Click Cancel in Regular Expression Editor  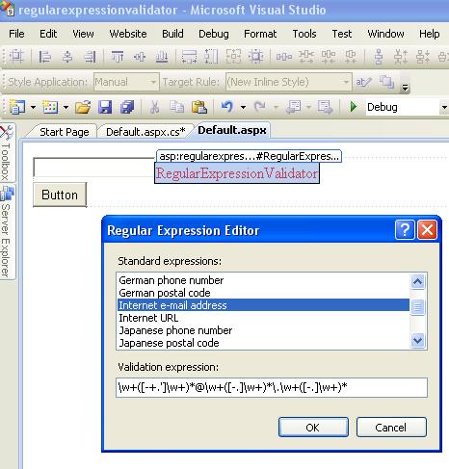click(x=391, y=428)
